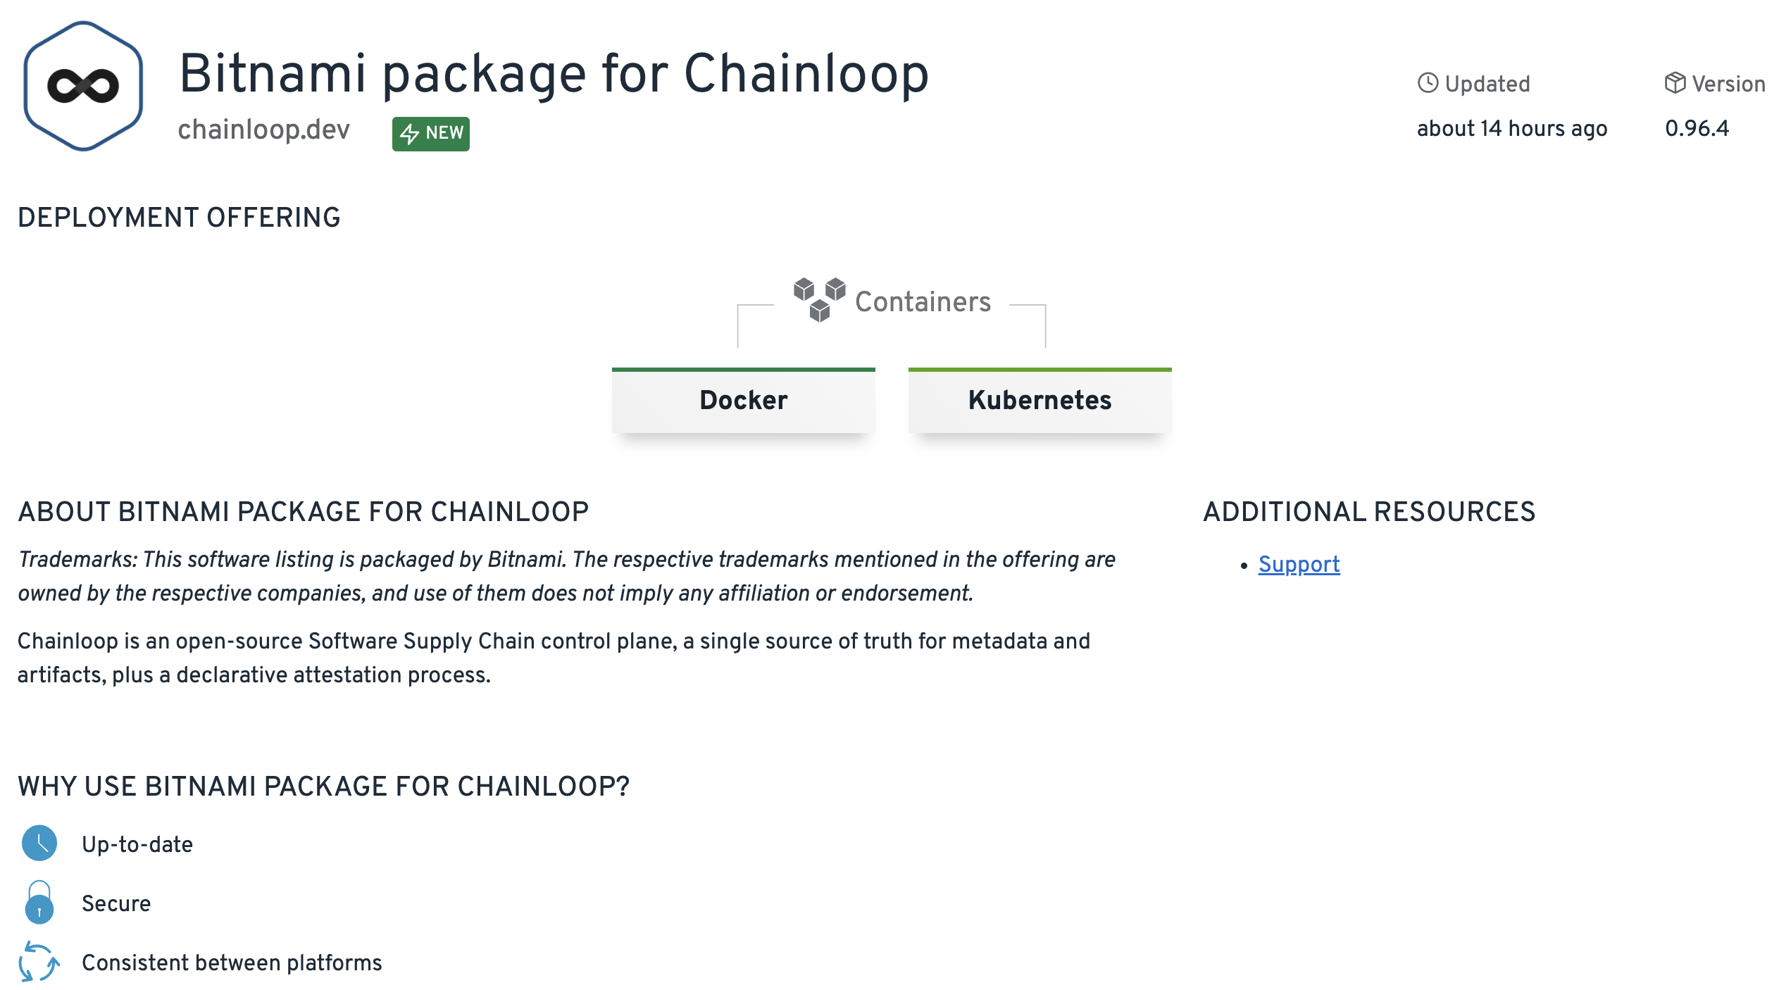This screenshot has height=990, width=1779.
Task: Click the chainloop.dev subtitle text
Action: point(263,130)
